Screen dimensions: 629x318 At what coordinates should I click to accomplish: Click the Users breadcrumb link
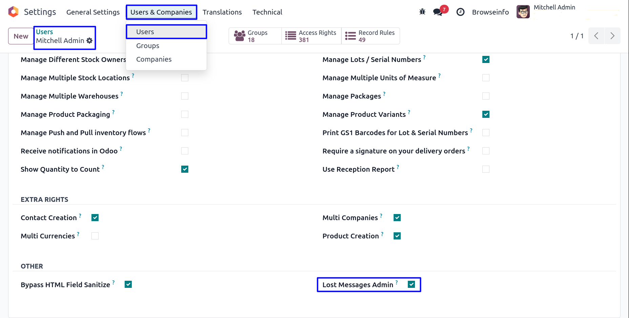point(44,32)
